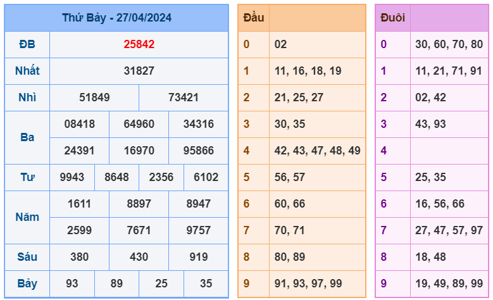Screen dimensions: 493x300
Task: Click third prize number 64960
Action: click(x=139, y=124)
